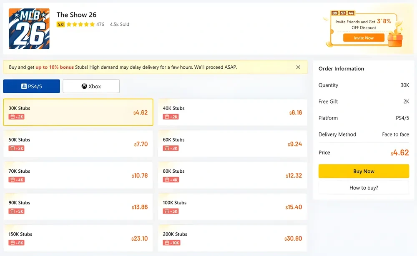
Task: Open the How to buy? guide
Action: click(364, 188)
